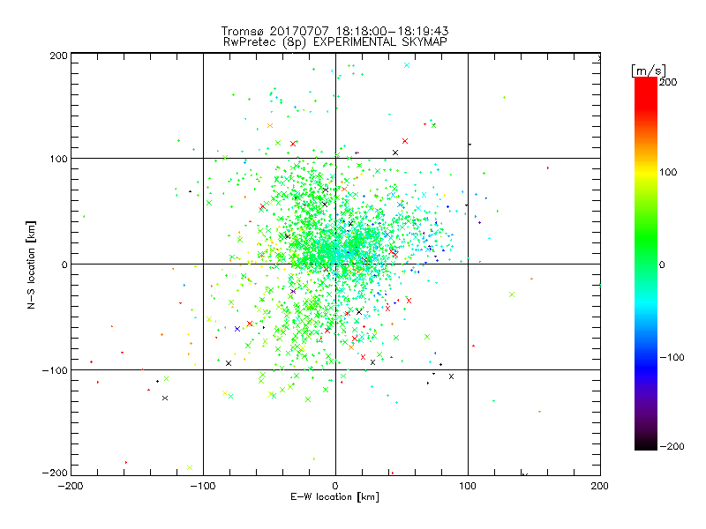The image size is (706, 529).
Task: Click the subtitle "RwPretec (8p) EXPERIMENTAL SKYMAP"
Action: (335, 42)
